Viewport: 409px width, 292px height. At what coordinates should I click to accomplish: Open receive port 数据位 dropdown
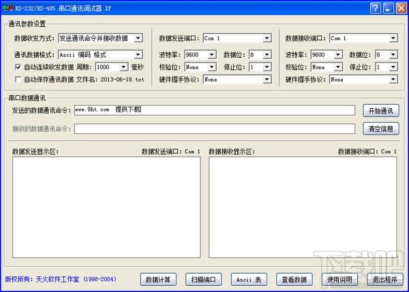[393, 54]
